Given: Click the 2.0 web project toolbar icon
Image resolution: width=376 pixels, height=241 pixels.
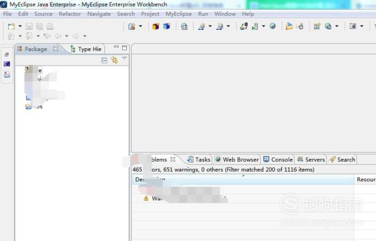Looking at the screenshot, I should click(x=184, y=26).
